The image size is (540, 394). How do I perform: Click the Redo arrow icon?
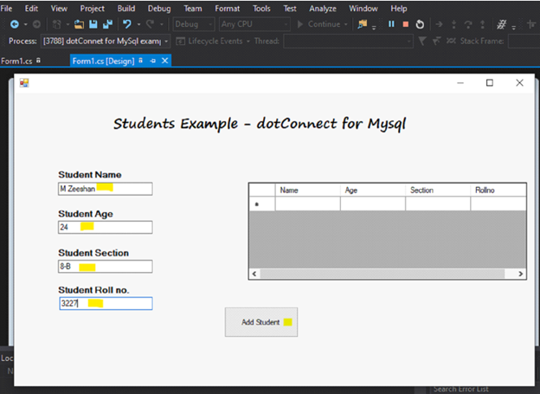150,24
